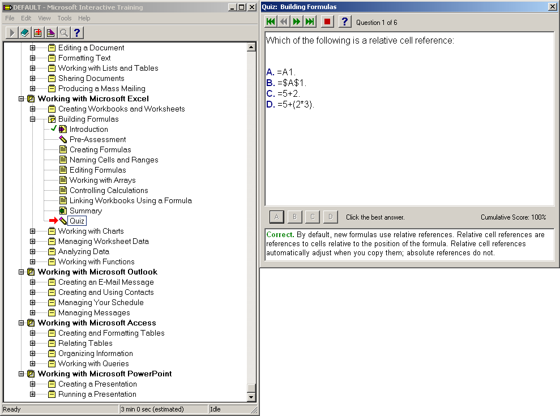Choose answer button B
560x416 pixels.
click(x=294, y=217)
